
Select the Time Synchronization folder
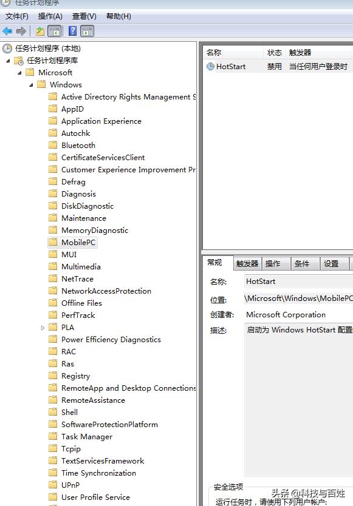pos(98,473)
